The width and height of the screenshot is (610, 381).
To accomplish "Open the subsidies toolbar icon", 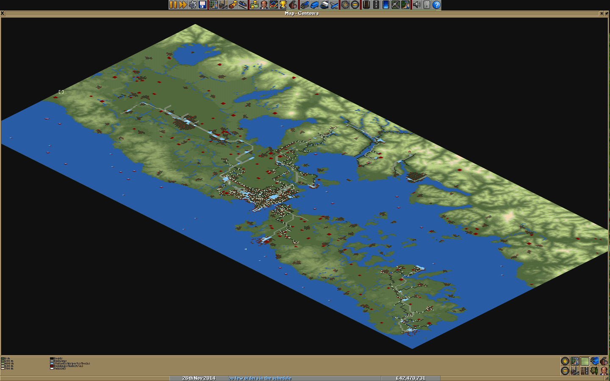I will point(233,5).
